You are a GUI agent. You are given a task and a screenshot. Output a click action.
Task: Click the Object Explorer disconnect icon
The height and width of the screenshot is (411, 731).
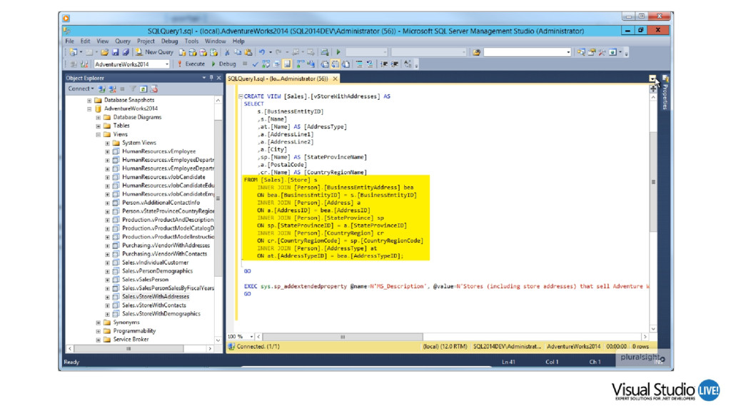(x=112, y=88)
